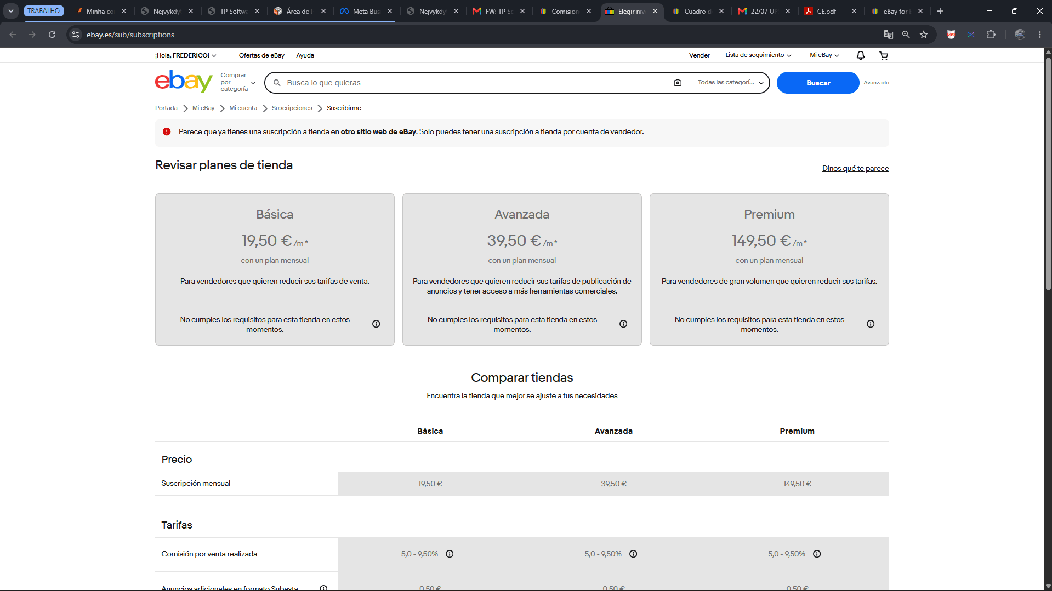Click info icon in Premium plan card
This screenshot has width=1052, height=591.
point(871,324)
